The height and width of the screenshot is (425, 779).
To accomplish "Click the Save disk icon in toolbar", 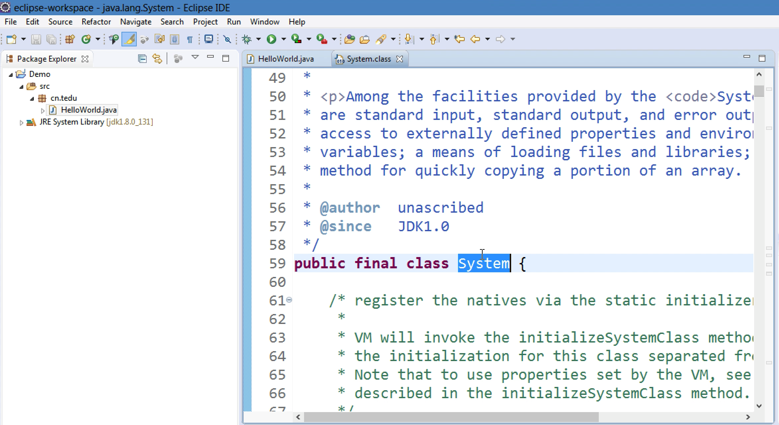I will point(36,39).
